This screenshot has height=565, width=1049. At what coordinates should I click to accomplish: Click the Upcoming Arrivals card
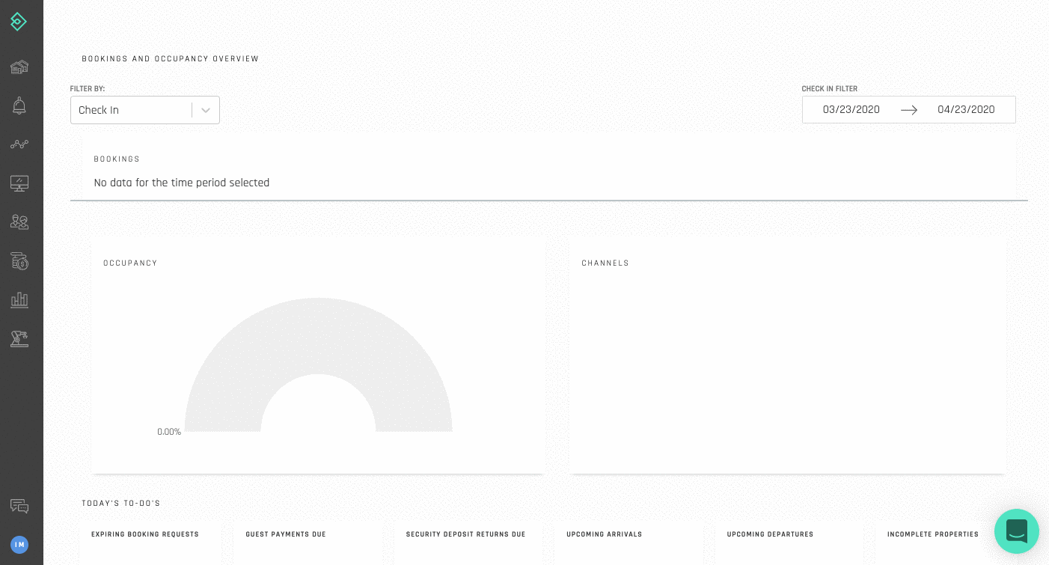tap(629, 543)
